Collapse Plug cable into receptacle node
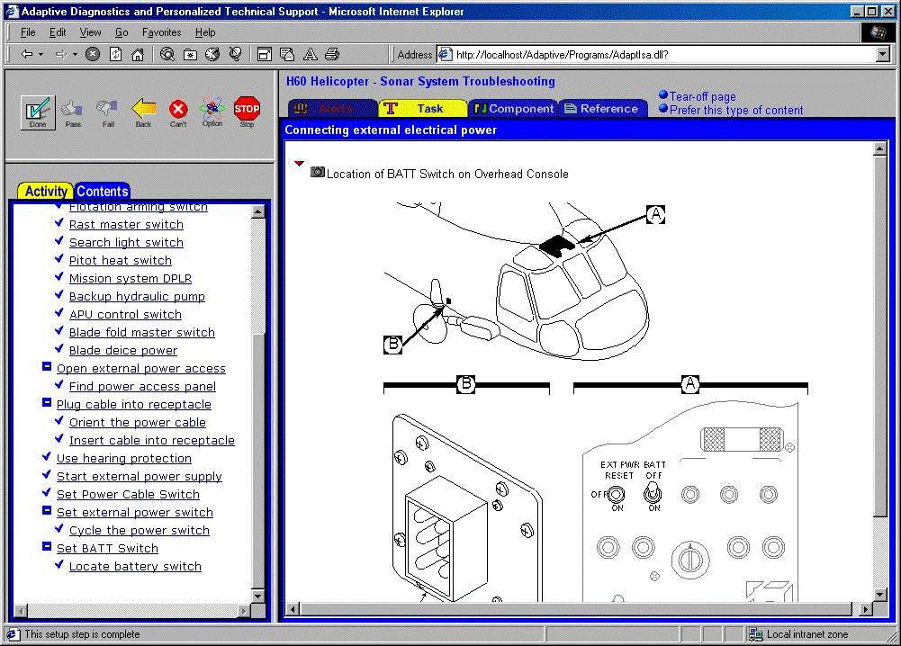 pyautogui.click(x=47, y=402)
